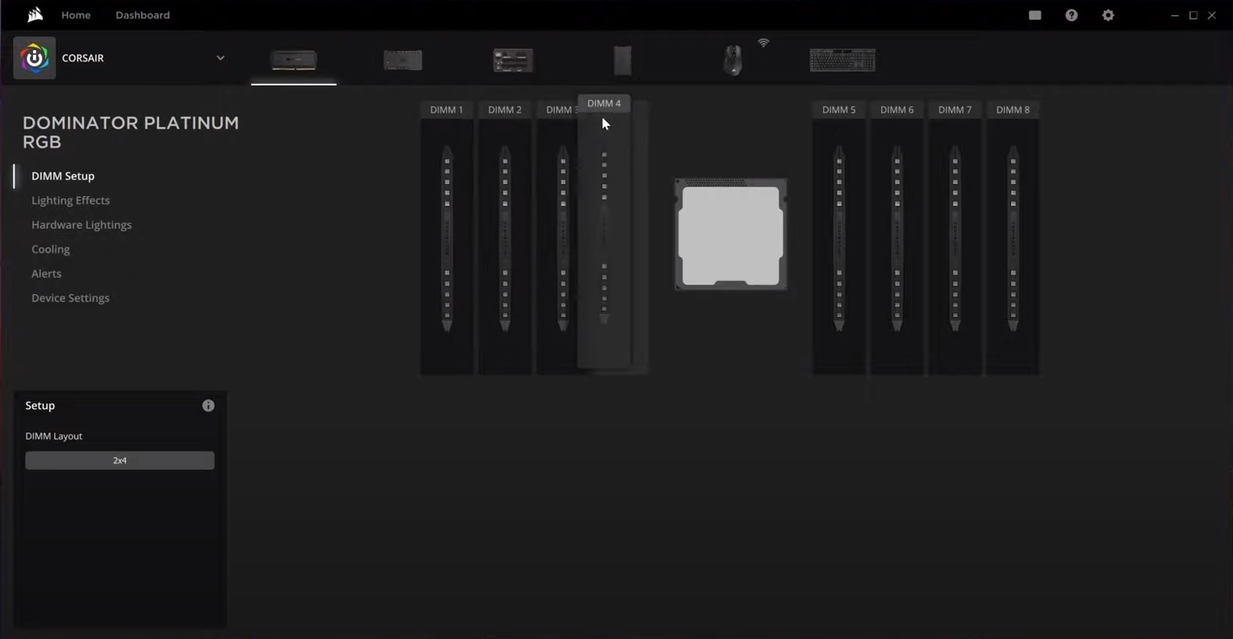1233x639 pixels.
Task: Open the motherboard device icon
Action: (402, 60)
